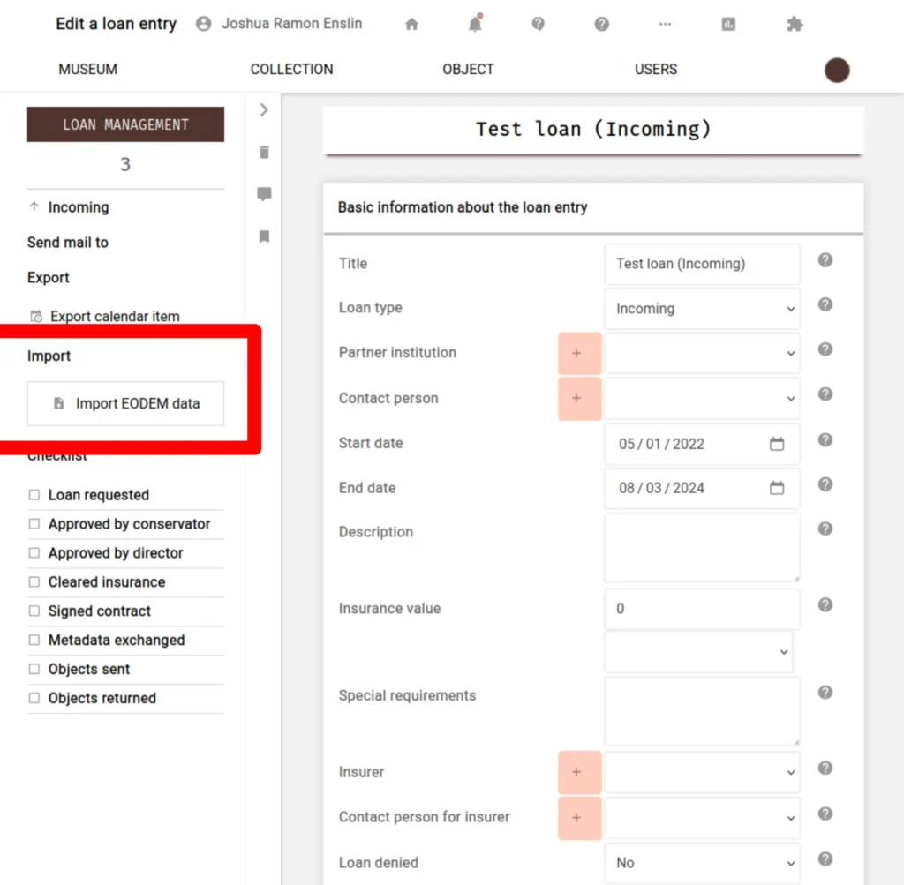Open the Partner institution dropdown

702,353
